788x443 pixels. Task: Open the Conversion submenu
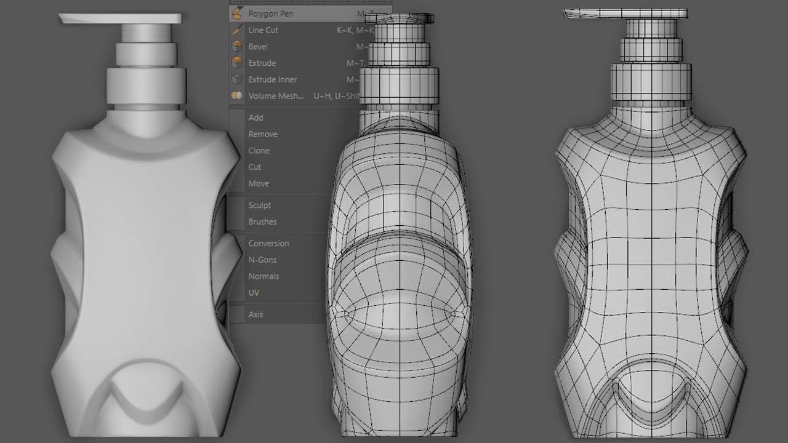click(x=268, y=244)
